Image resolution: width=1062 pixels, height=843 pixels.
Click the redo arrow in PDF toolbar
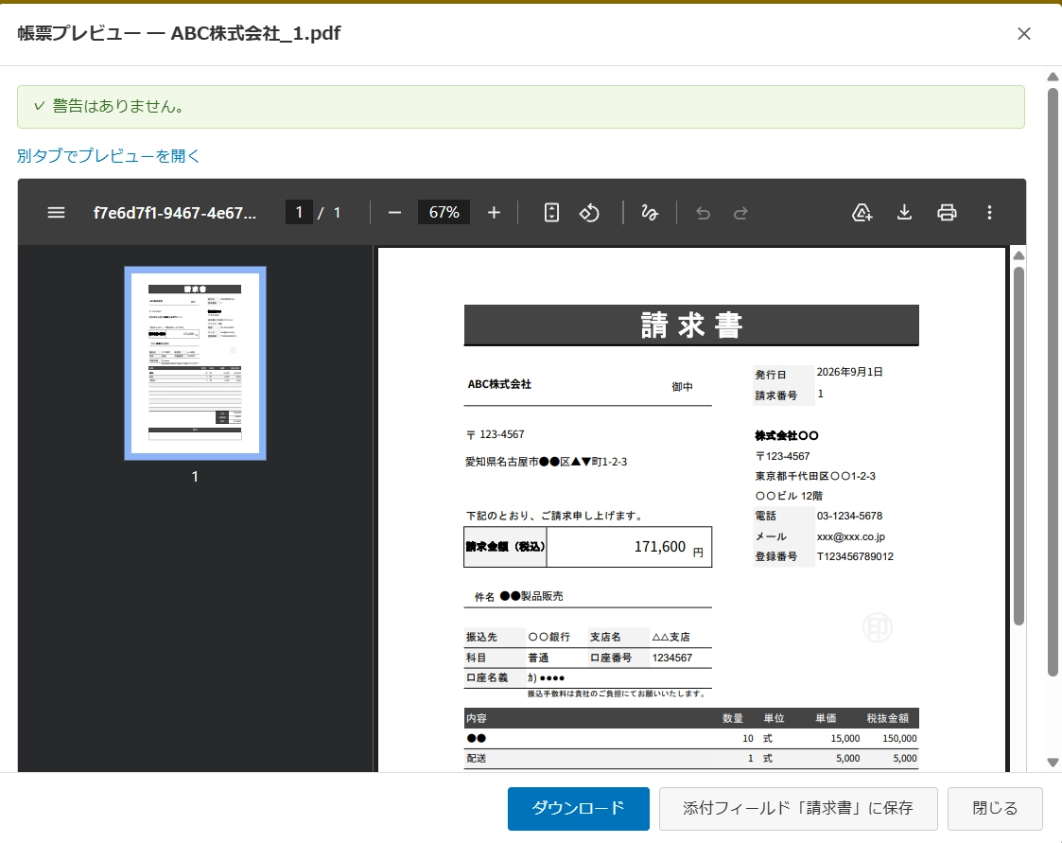(x=740, y=213)
